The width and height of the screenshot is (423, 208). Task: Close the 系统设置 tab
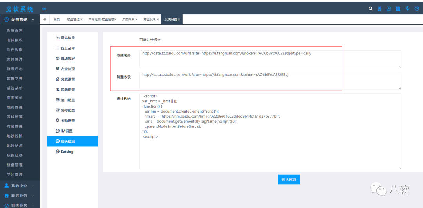point(179,20)
